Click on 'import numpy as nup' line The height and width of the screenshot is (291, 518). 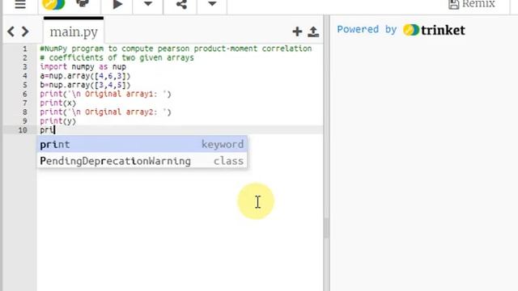[83, 67]
